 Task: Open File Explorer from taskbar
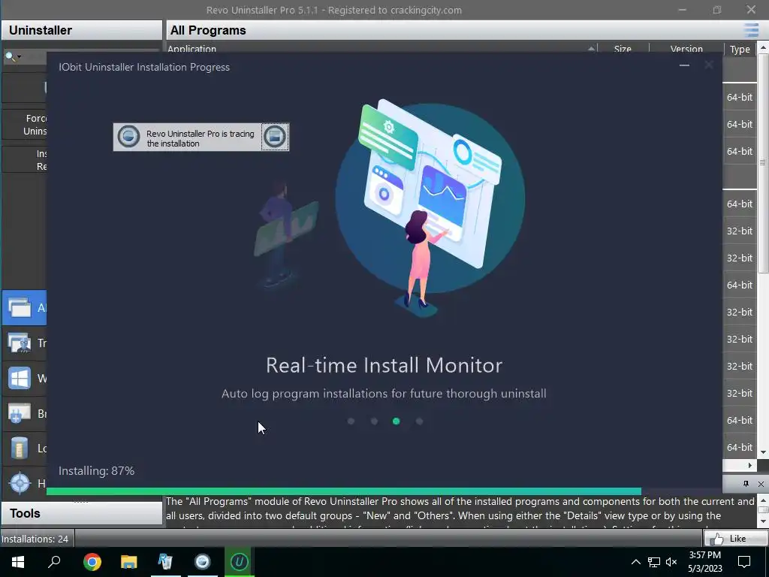[x=129, y=562]
